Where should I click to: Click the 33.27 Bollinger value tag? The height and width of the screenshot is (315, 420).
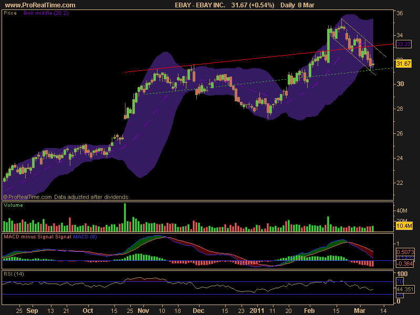403,44
